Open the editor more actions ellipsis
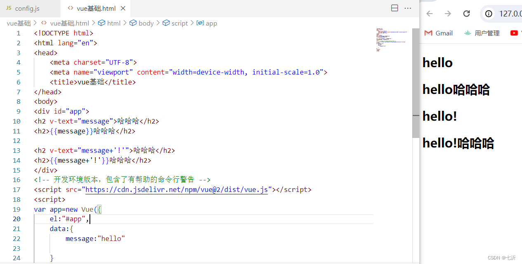The image size is (522, 264). tap(408, 8)
